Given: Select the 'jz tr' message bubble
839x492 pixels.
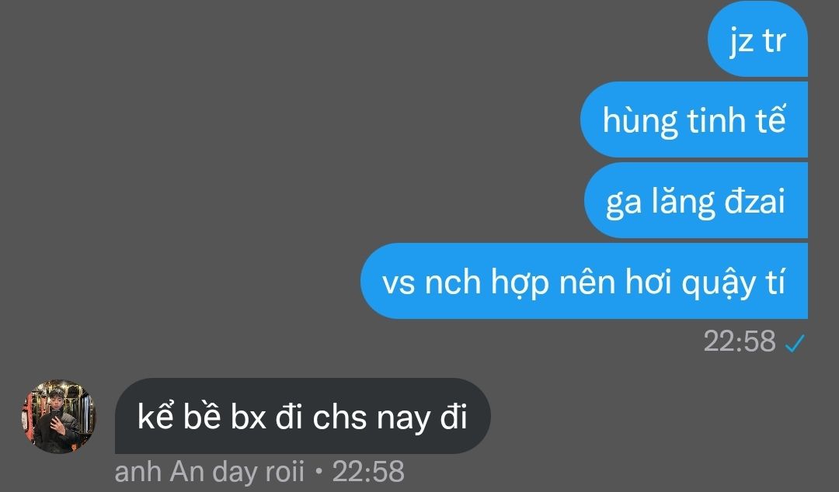Looking at the screenshot, I should point(757,39).
